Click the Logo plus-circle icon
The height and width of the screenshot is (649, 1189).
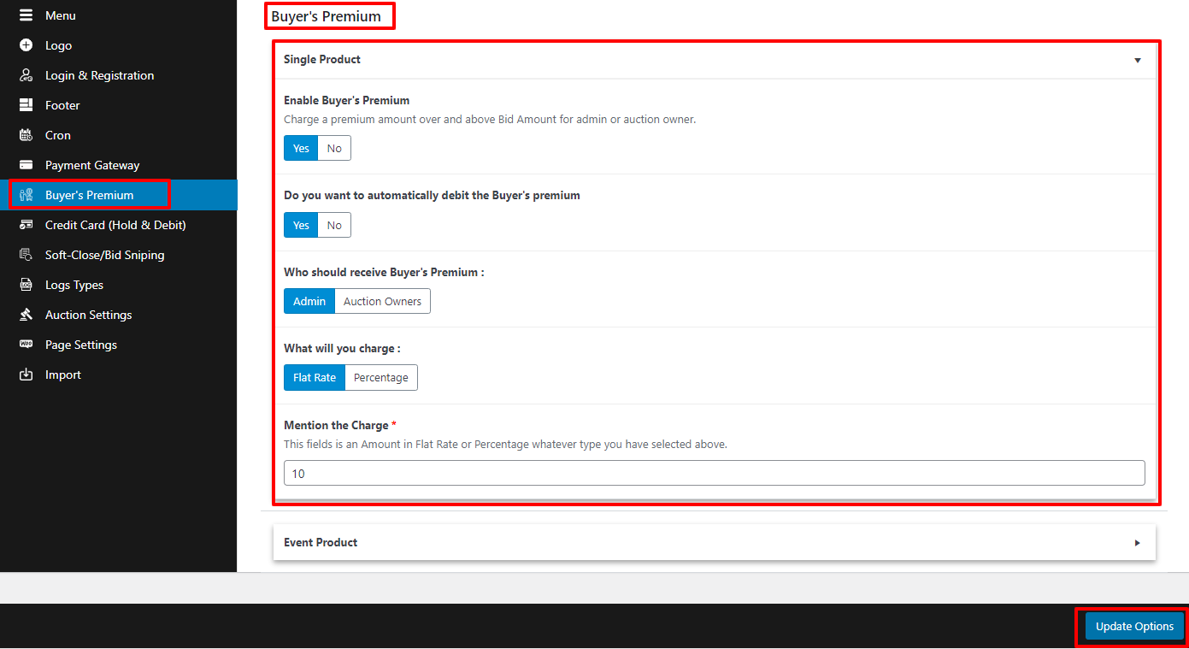point(26,45)
